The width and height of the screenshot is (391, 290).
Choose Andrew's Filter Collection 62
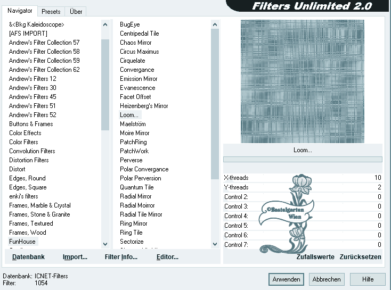(x=44, y=70)
